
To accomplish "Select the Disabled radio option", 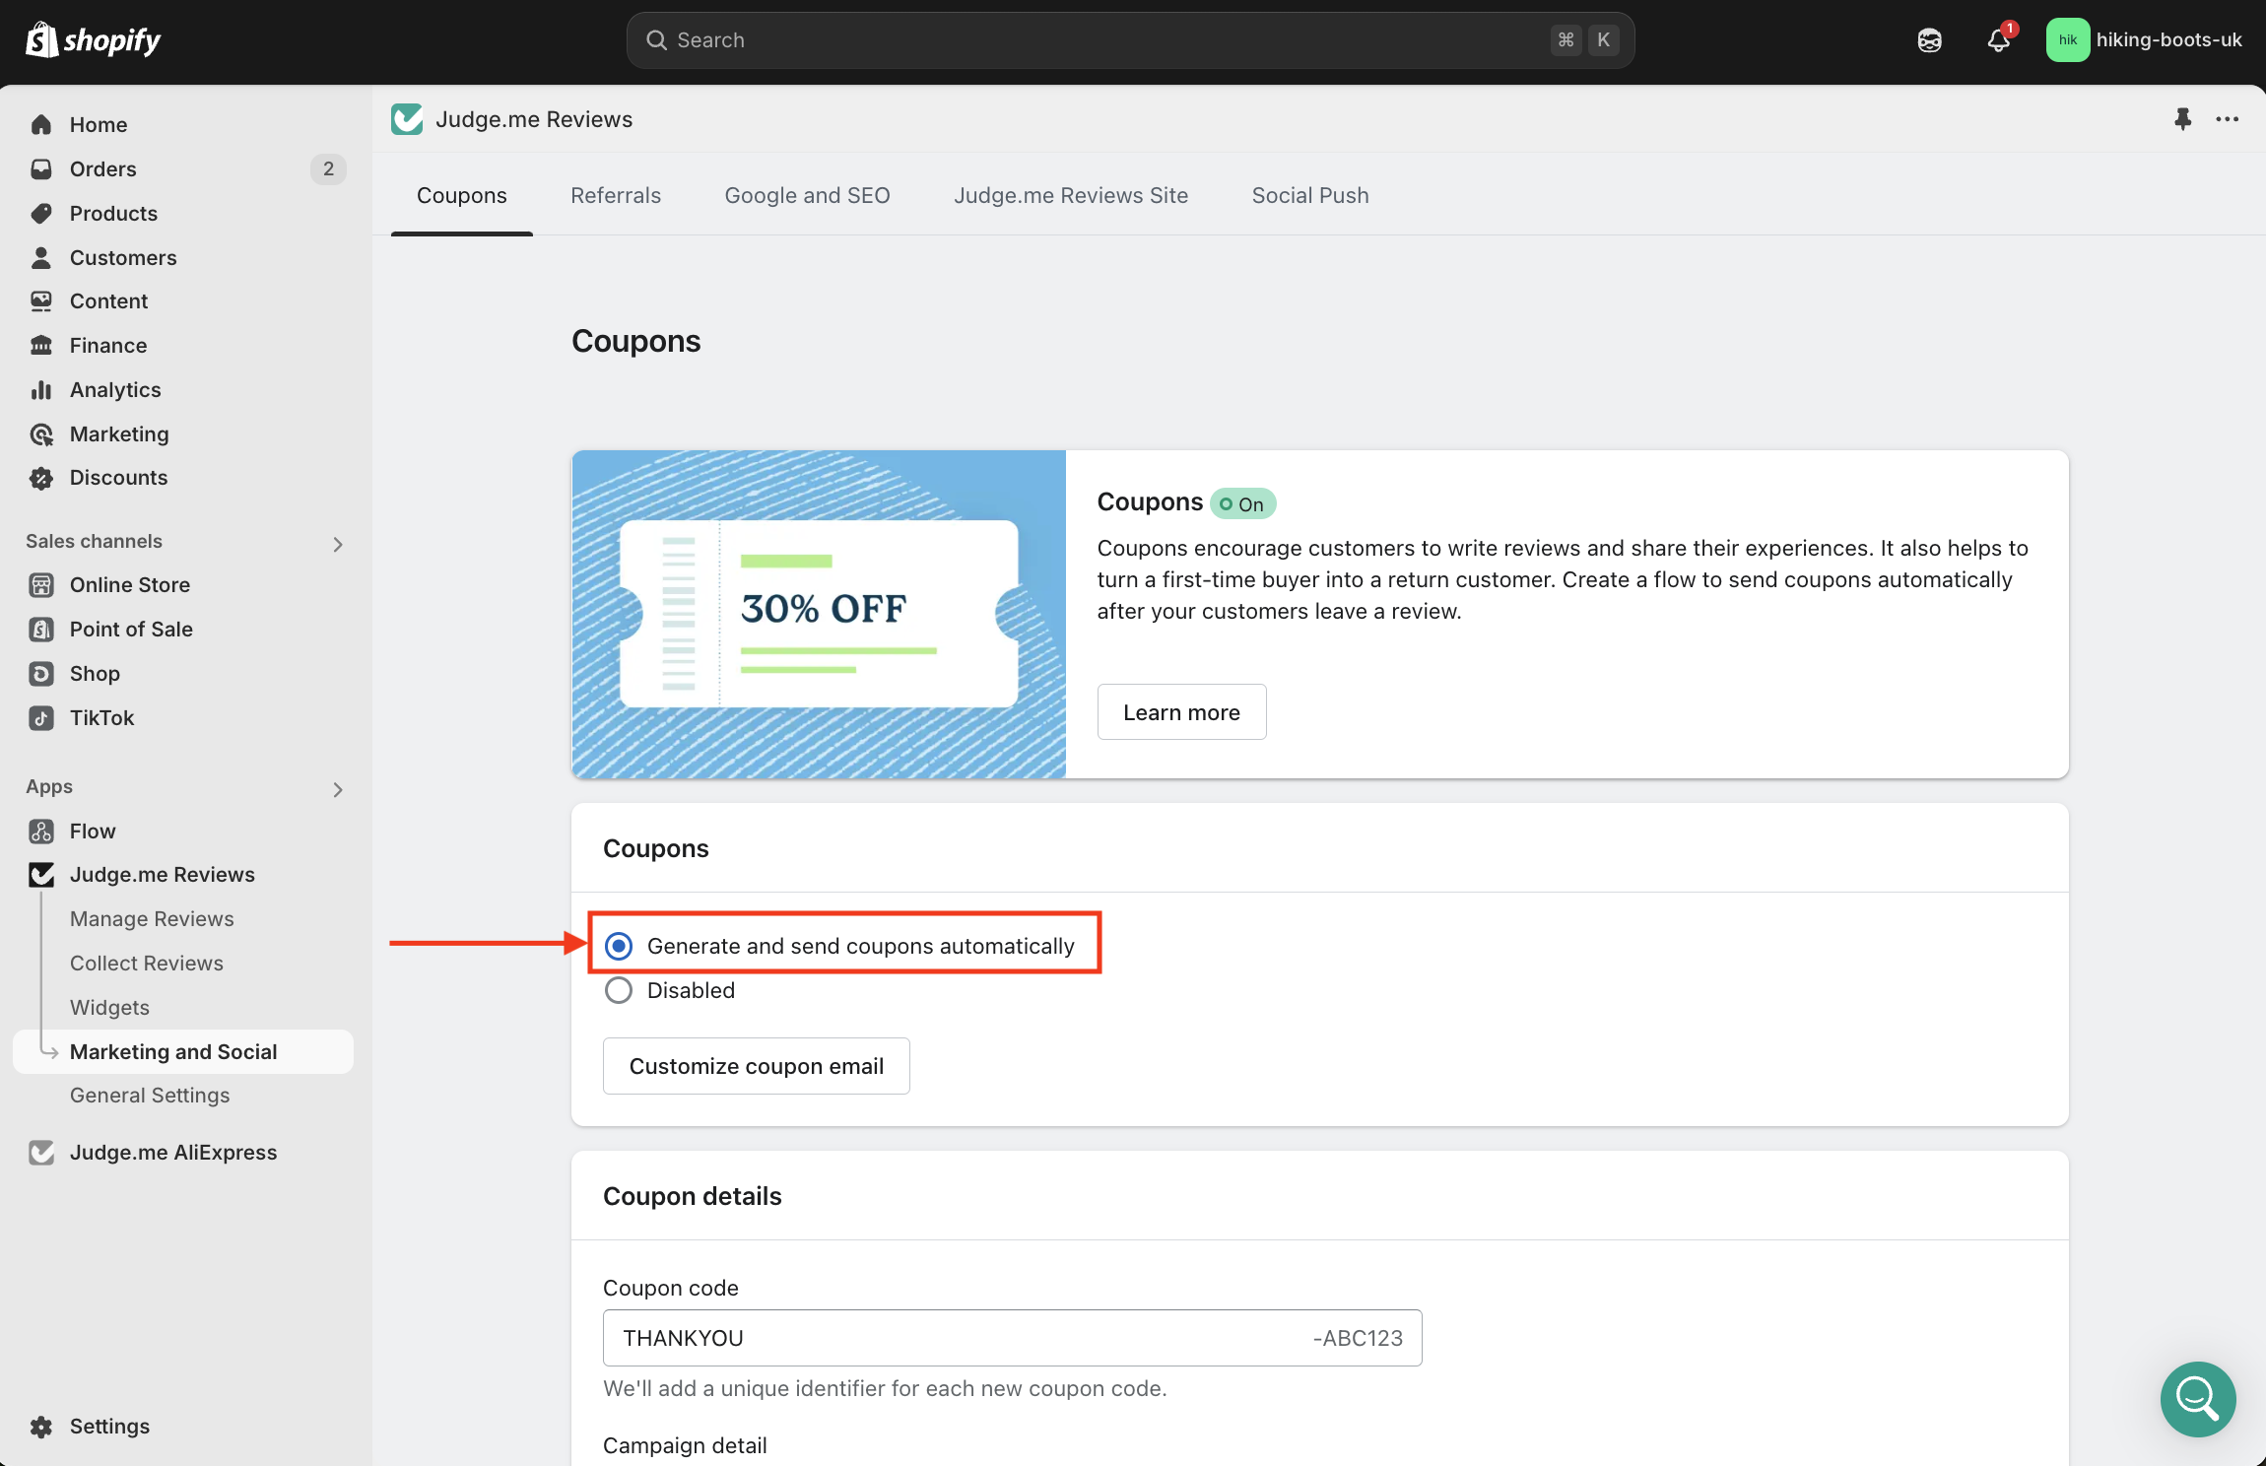I will [619, 990].
